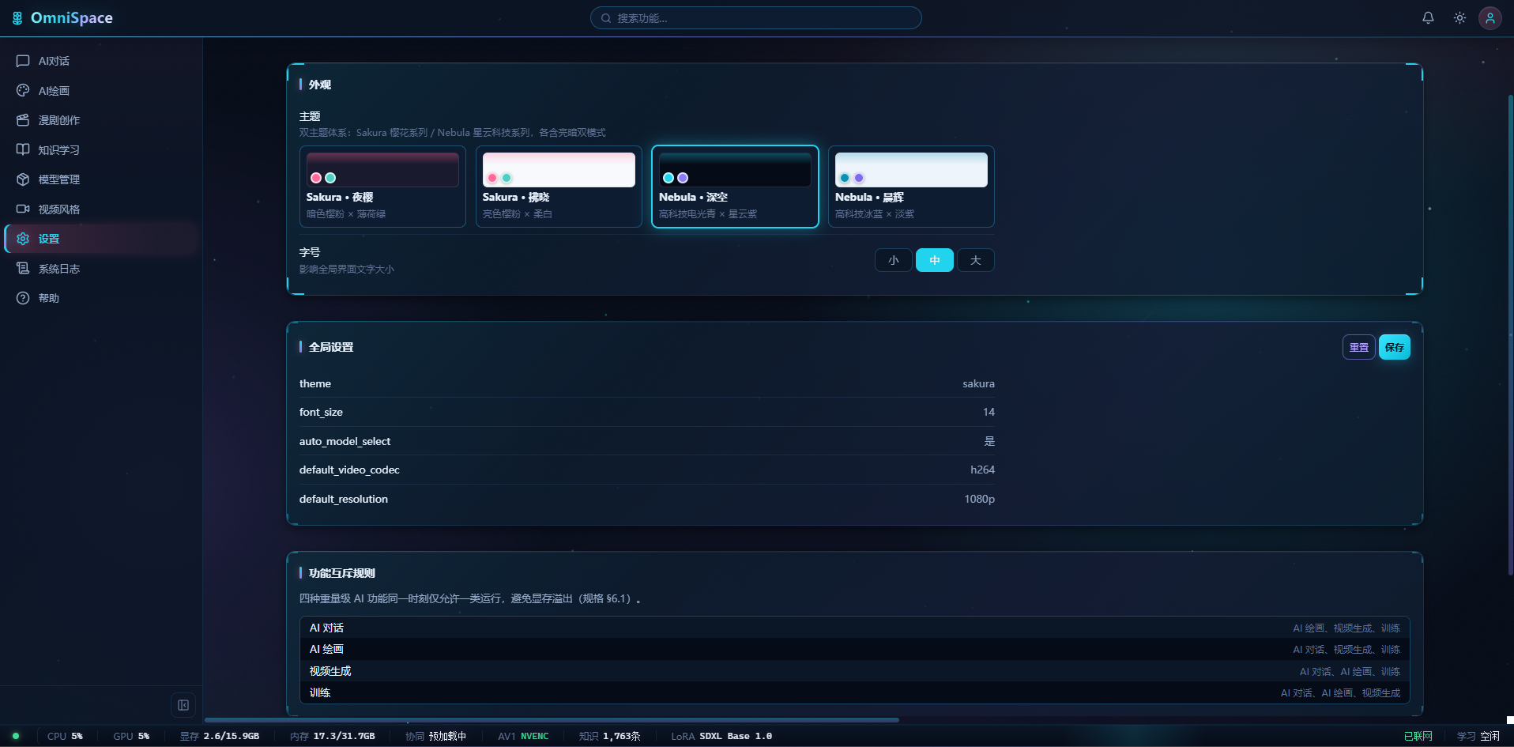Image resolution: width=1514 pixels, height=747 pixels.
Task: Click the AI对话 chat bubble icon
Action: [23, 61]
